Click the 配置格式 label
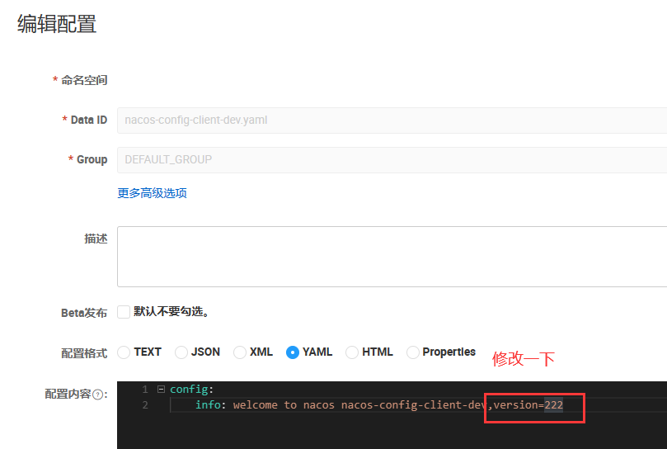Screen dimensions: 667x449 84,353
